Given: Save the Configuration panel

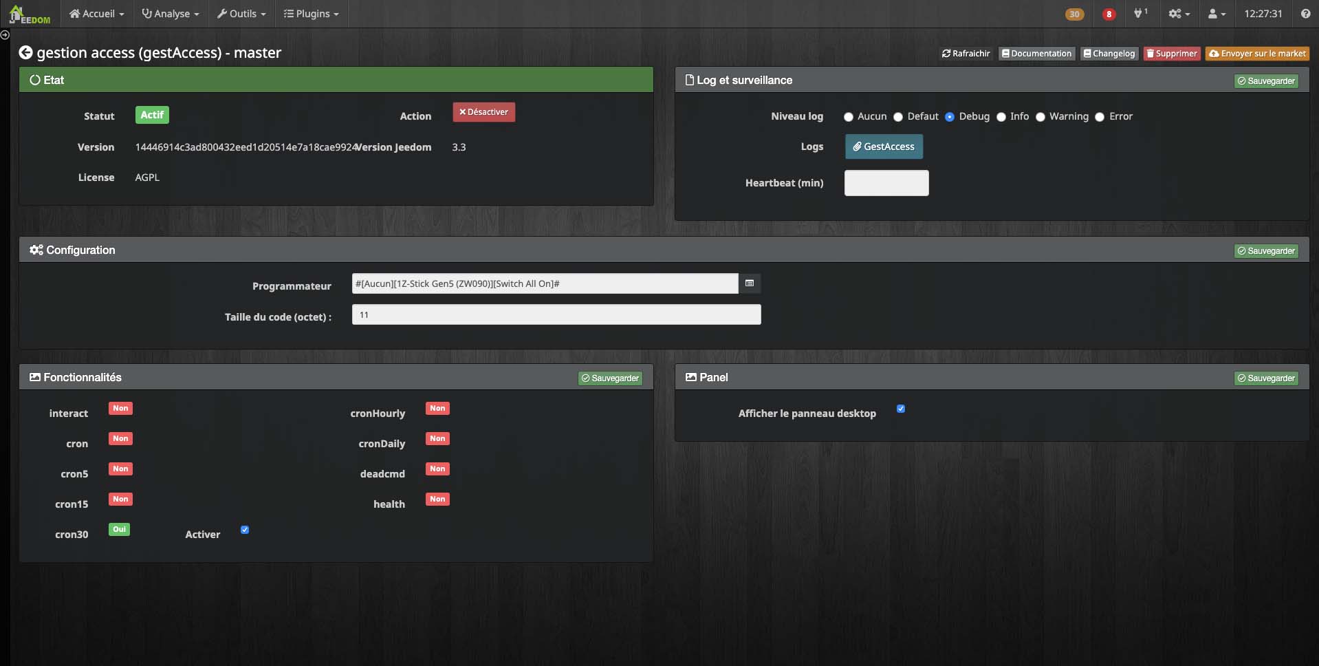Looking at the screenshot, I should coord(1266,251).
